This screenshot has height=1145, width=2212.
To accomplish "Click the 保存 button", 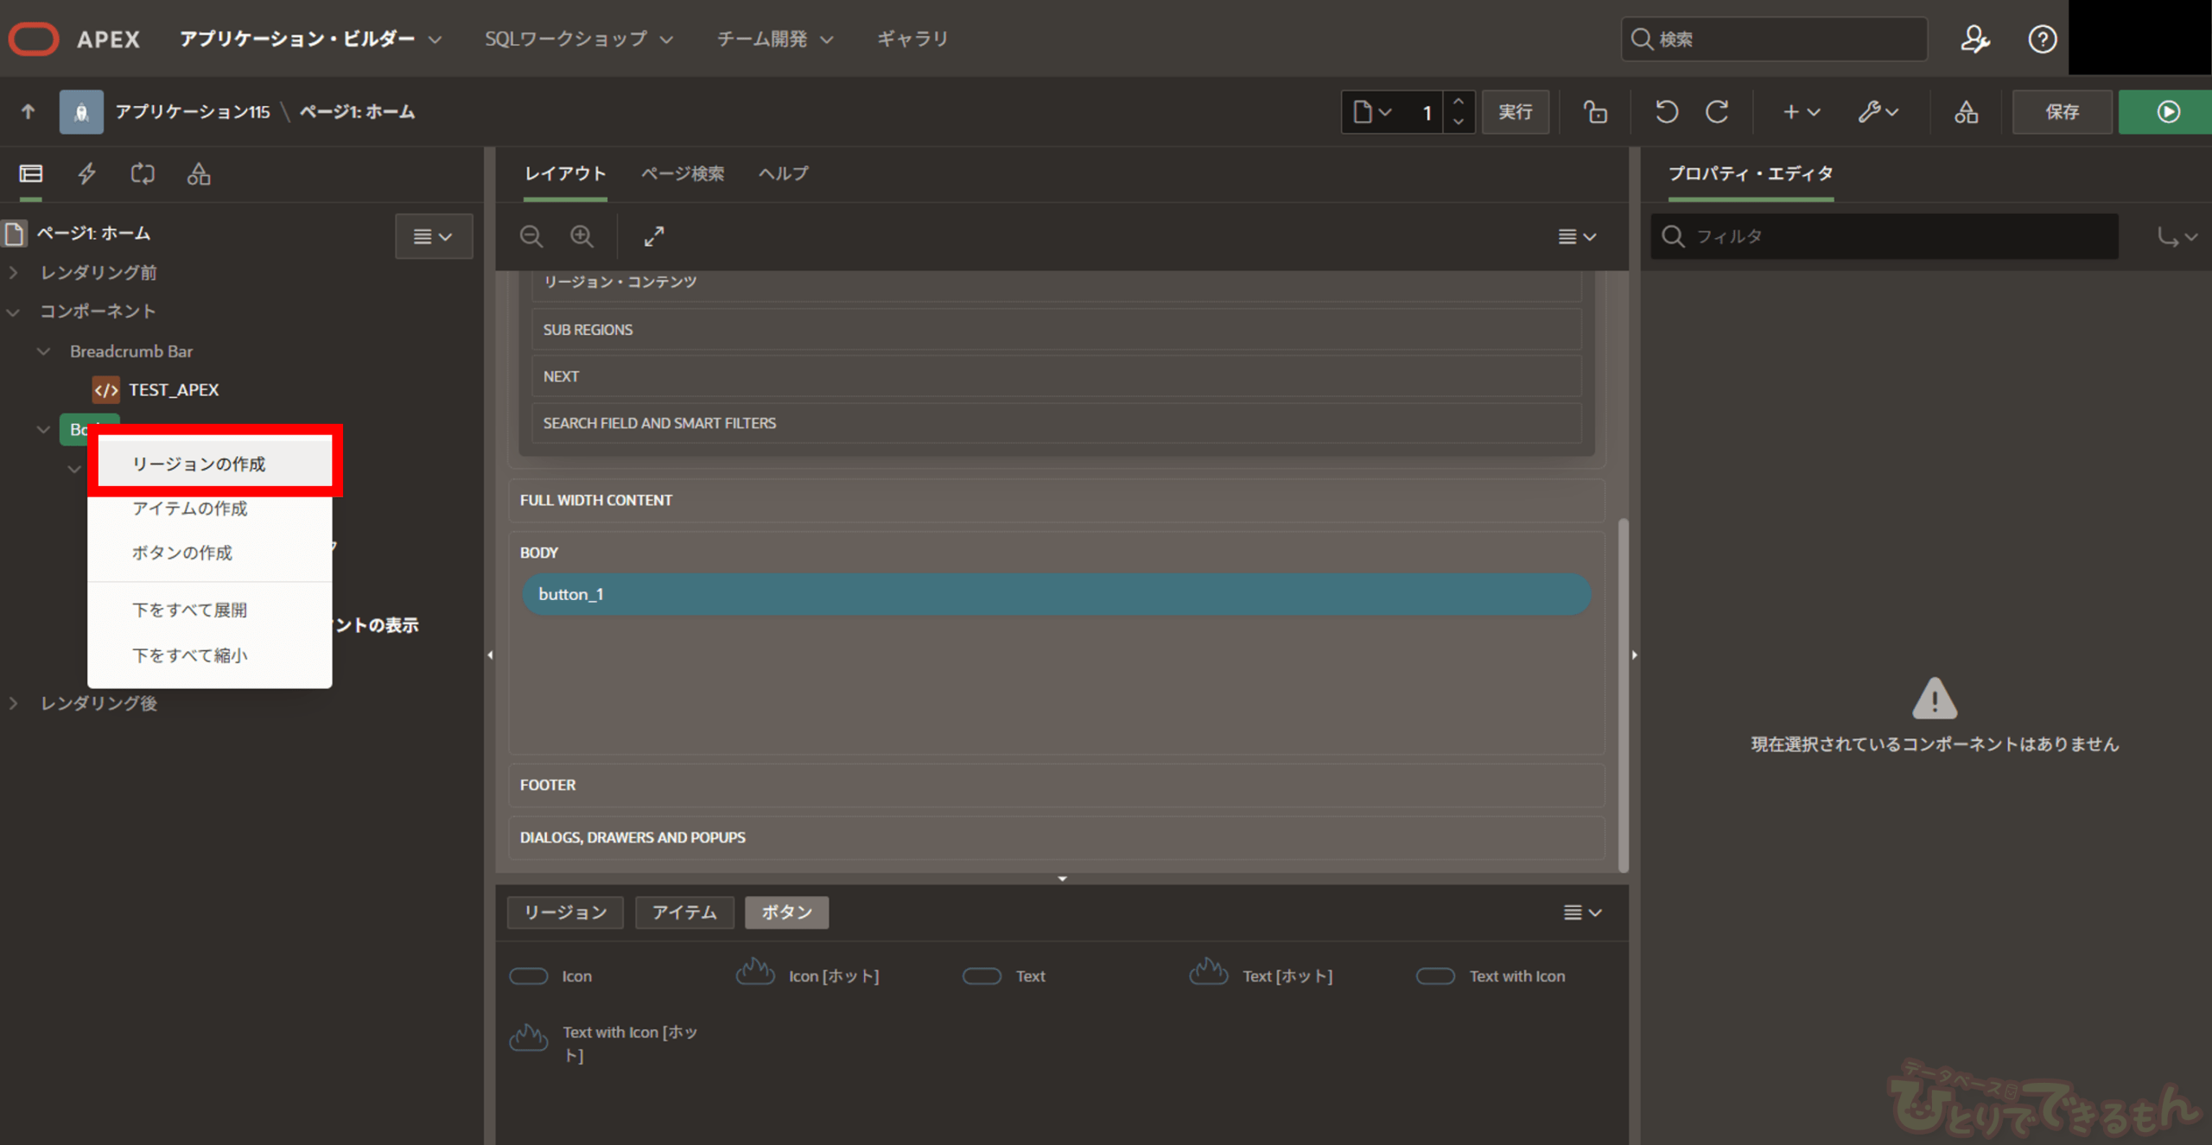I will point(2062,112).
